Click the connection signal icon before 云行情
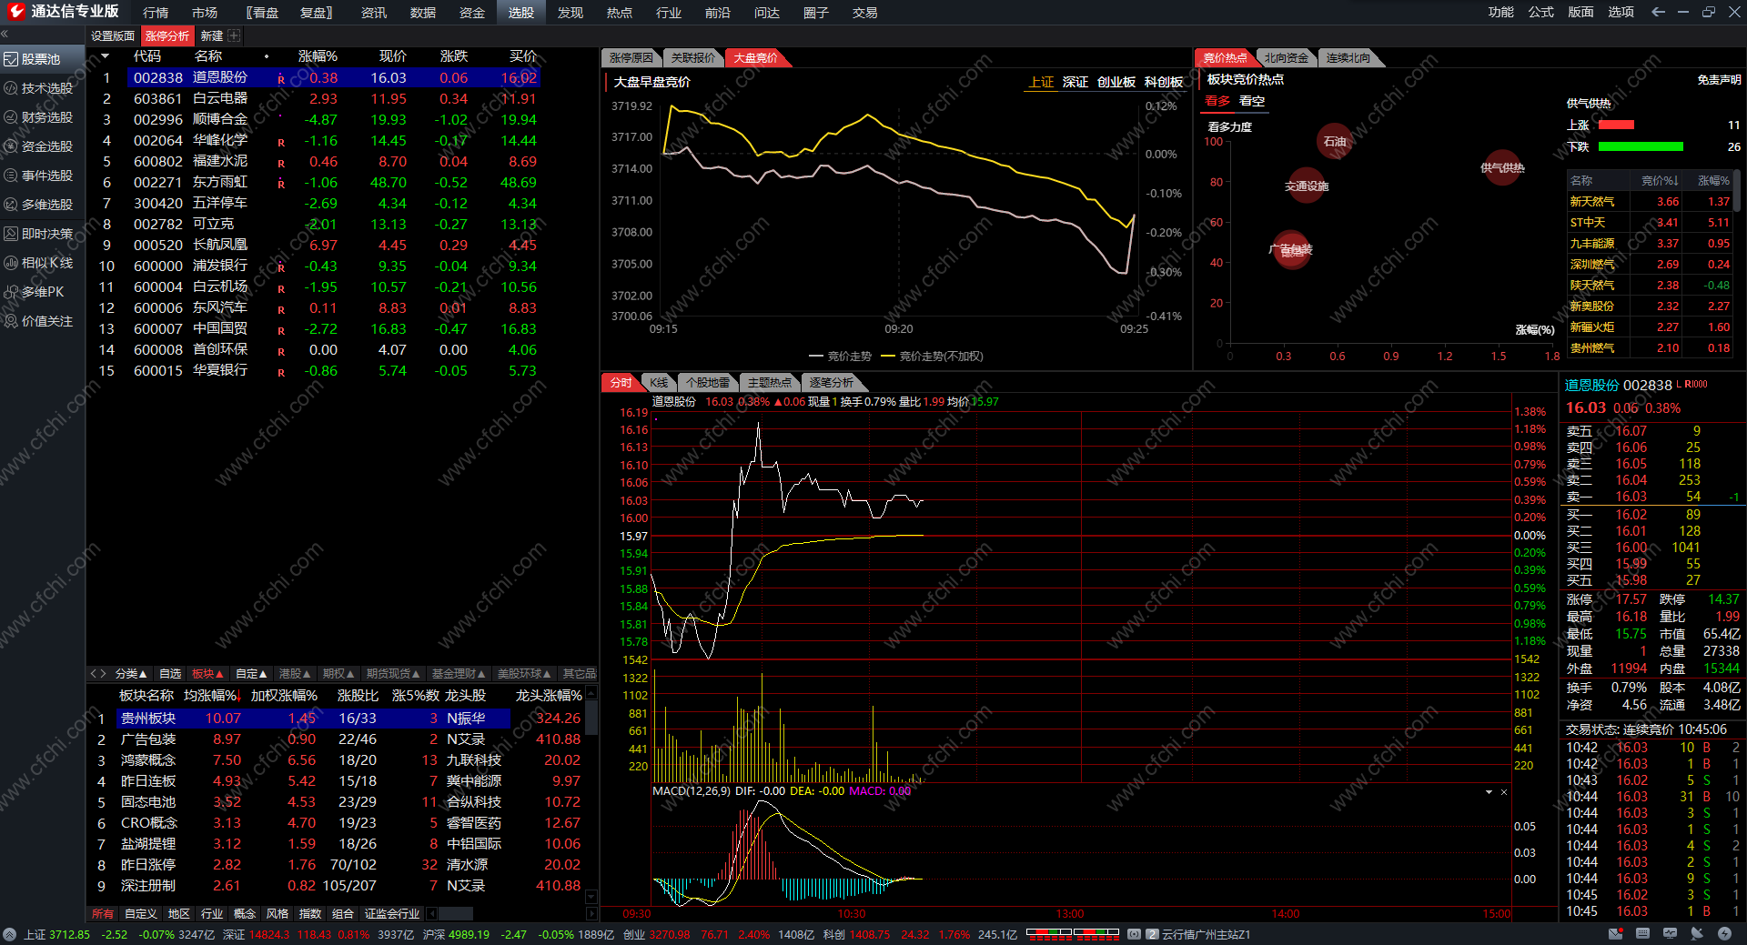The height and width of the screenshot is (945, 1747). [x=1134, y=934]
